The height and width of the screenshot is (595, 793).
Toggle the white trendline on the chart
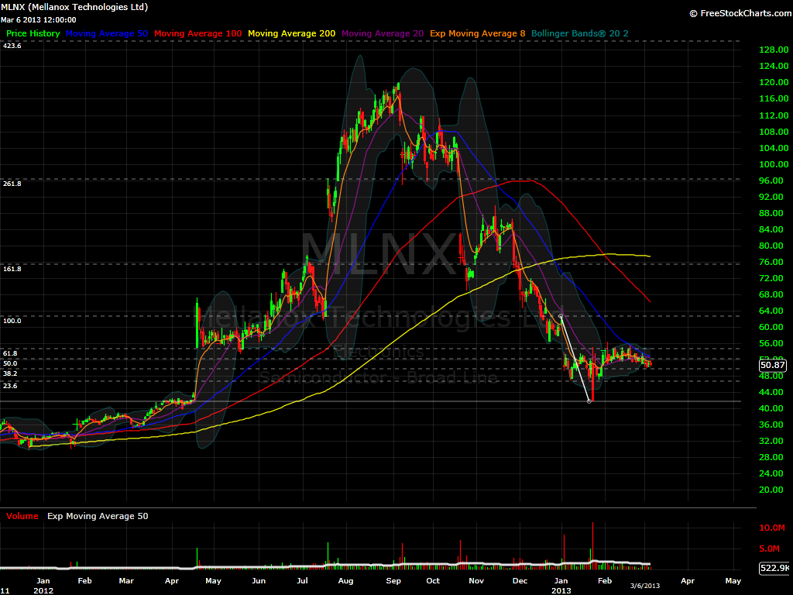tap(575, 356)
